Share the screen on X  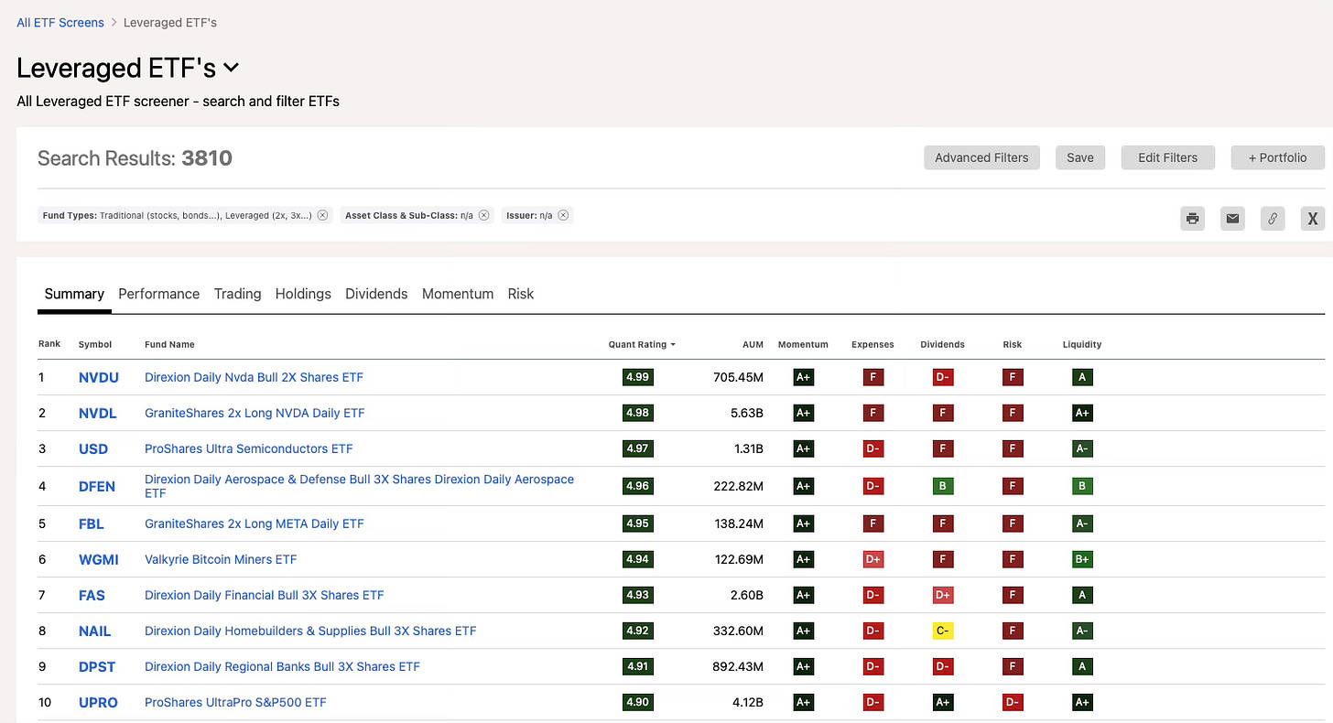pyautogui.click(x=1313, y=218)
